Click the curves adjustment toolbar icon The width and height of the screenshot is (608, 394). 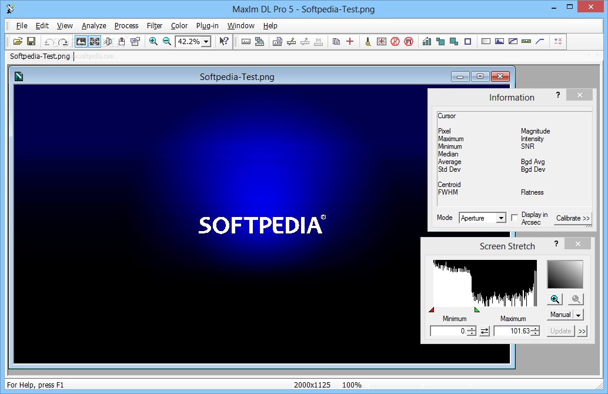point(513,41)
